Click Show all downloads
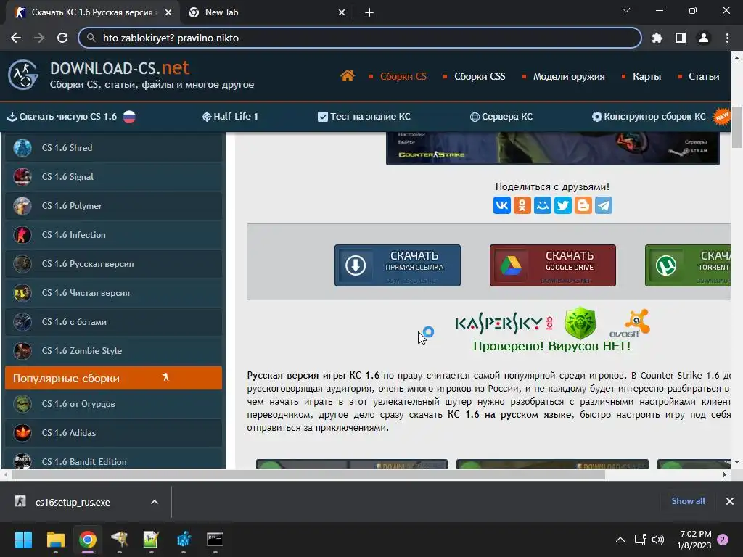The height and width of the screenshot is (557, 743). click(688, 501)
